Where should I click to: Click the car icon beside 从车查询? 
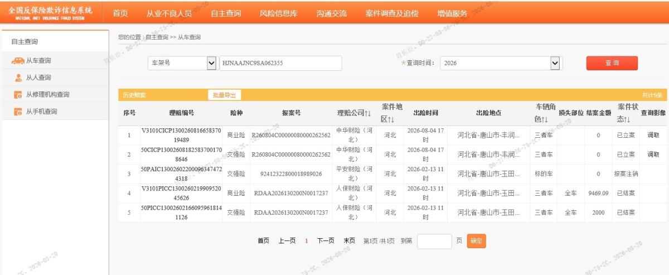pyautogui.click(x=18, y=61)
